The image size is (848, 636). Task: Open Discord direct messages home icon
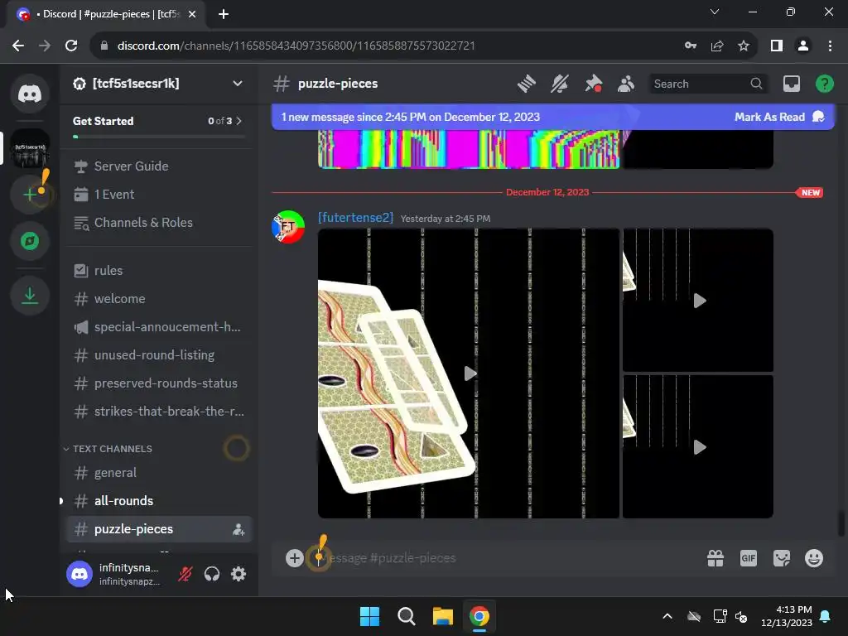click(30, 94)
